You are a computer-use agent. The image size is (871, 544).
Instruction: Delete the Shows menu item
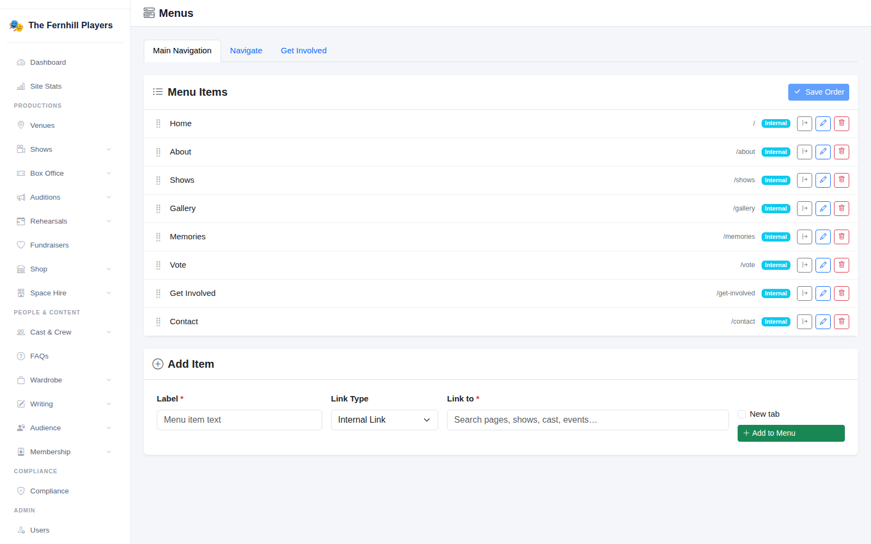[x=842, y=180]
